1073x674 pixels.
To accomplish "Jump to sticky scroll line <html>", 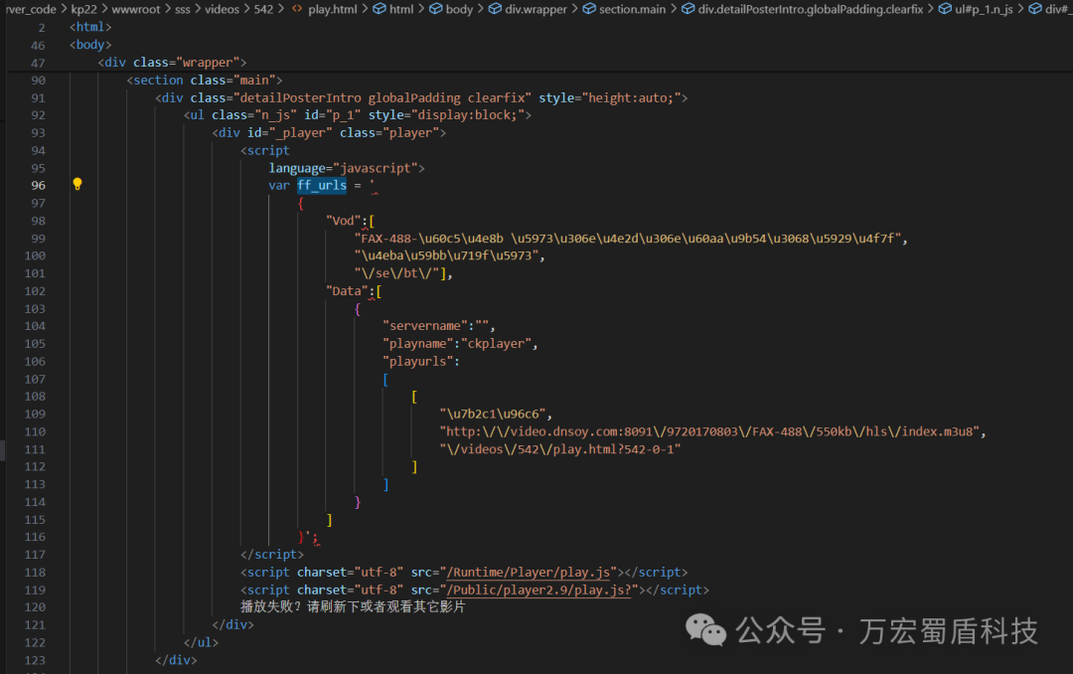I will (x=90, y=27).
